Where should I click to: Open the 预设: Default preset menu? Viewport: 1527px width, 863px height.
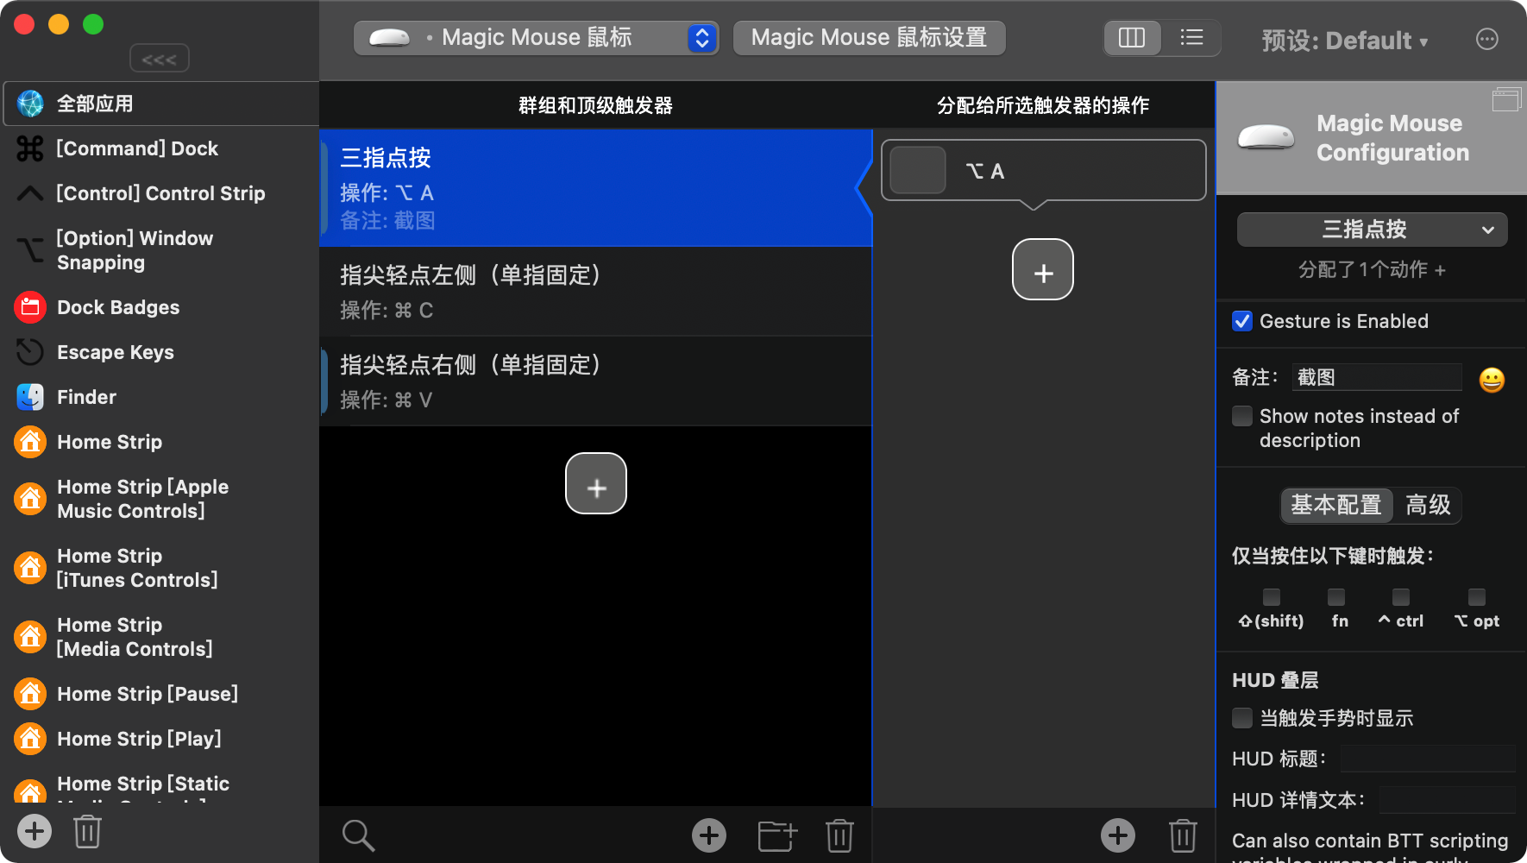tap(1345, 41)
